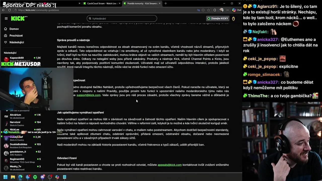The height and width of the screenshot is (181, 322).
Task: Open the Nervózní followed channel
Action: pyautogui.click(x=22, y=123)
